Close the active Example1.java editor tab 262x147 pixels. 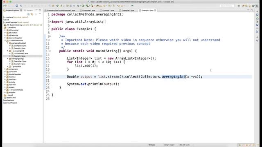pos(155,10)
